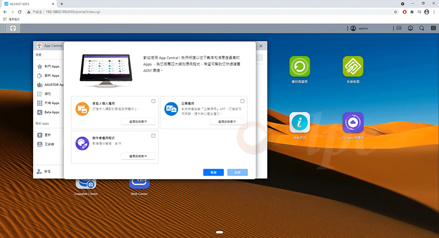The image size is (439, 238).
Task: Click the browser address bar URL
Action: [x=73, y=12]
